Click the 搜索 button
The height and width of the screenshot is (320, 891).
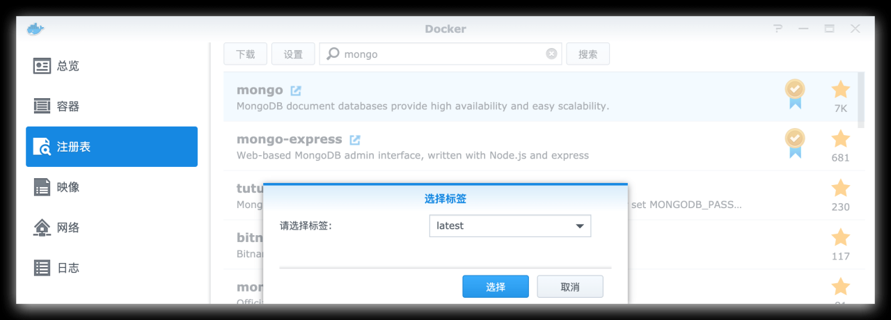point(588,54)
